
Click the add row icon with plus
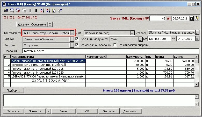click(12, 10)
